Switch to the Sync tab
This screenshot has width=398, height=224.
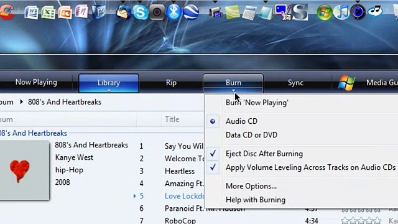(295, 83)
